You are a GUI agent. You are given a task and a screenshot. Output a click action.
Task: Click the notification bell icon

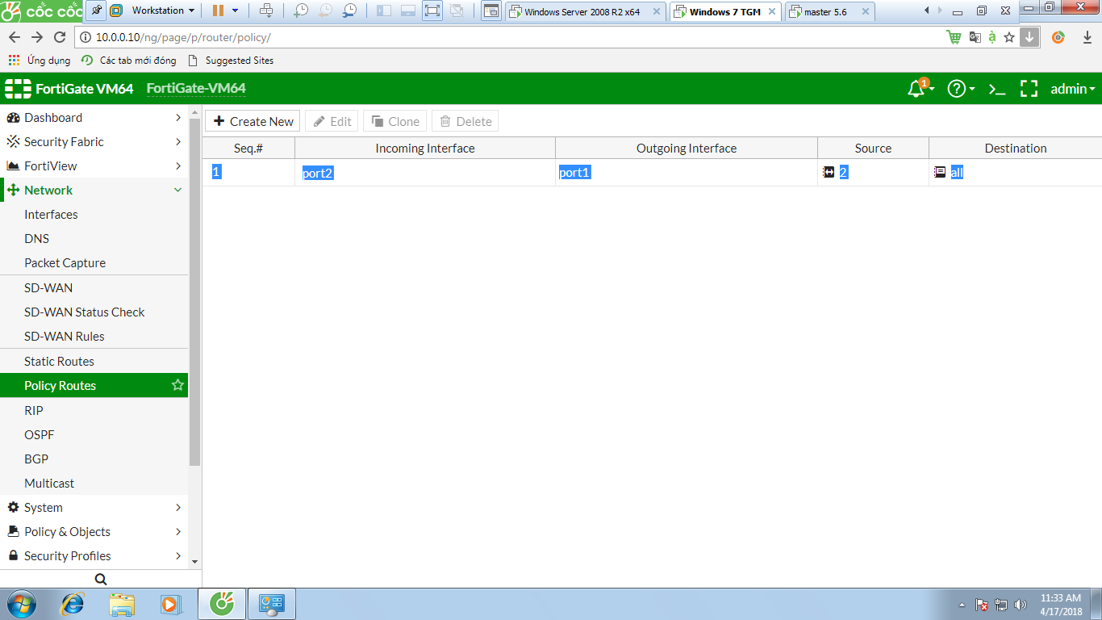point(916,89)
